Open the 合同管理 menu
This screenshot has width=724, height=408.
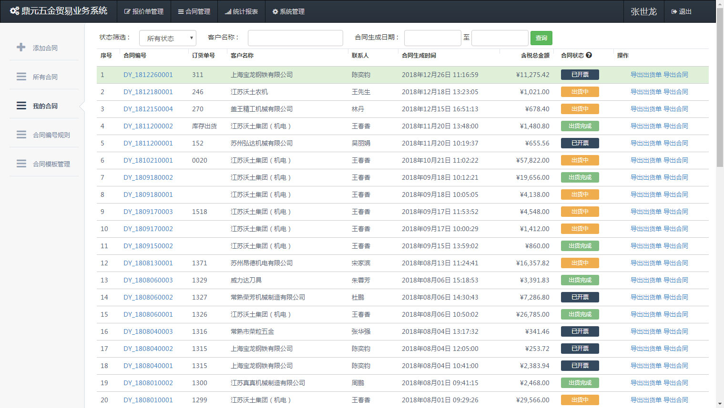coord(194,11)
